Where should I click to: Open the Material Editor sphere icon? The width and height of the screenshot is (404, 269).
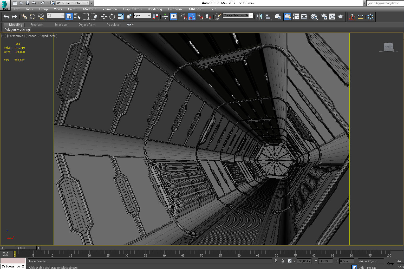pos(314,17)
